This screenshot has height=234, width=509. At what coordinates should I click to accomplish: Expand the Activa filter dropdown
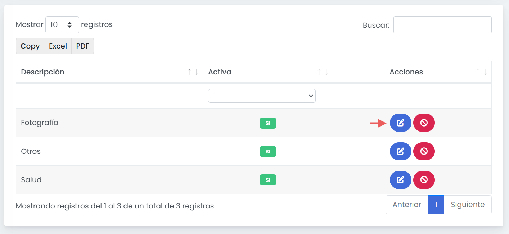[262, 96]
